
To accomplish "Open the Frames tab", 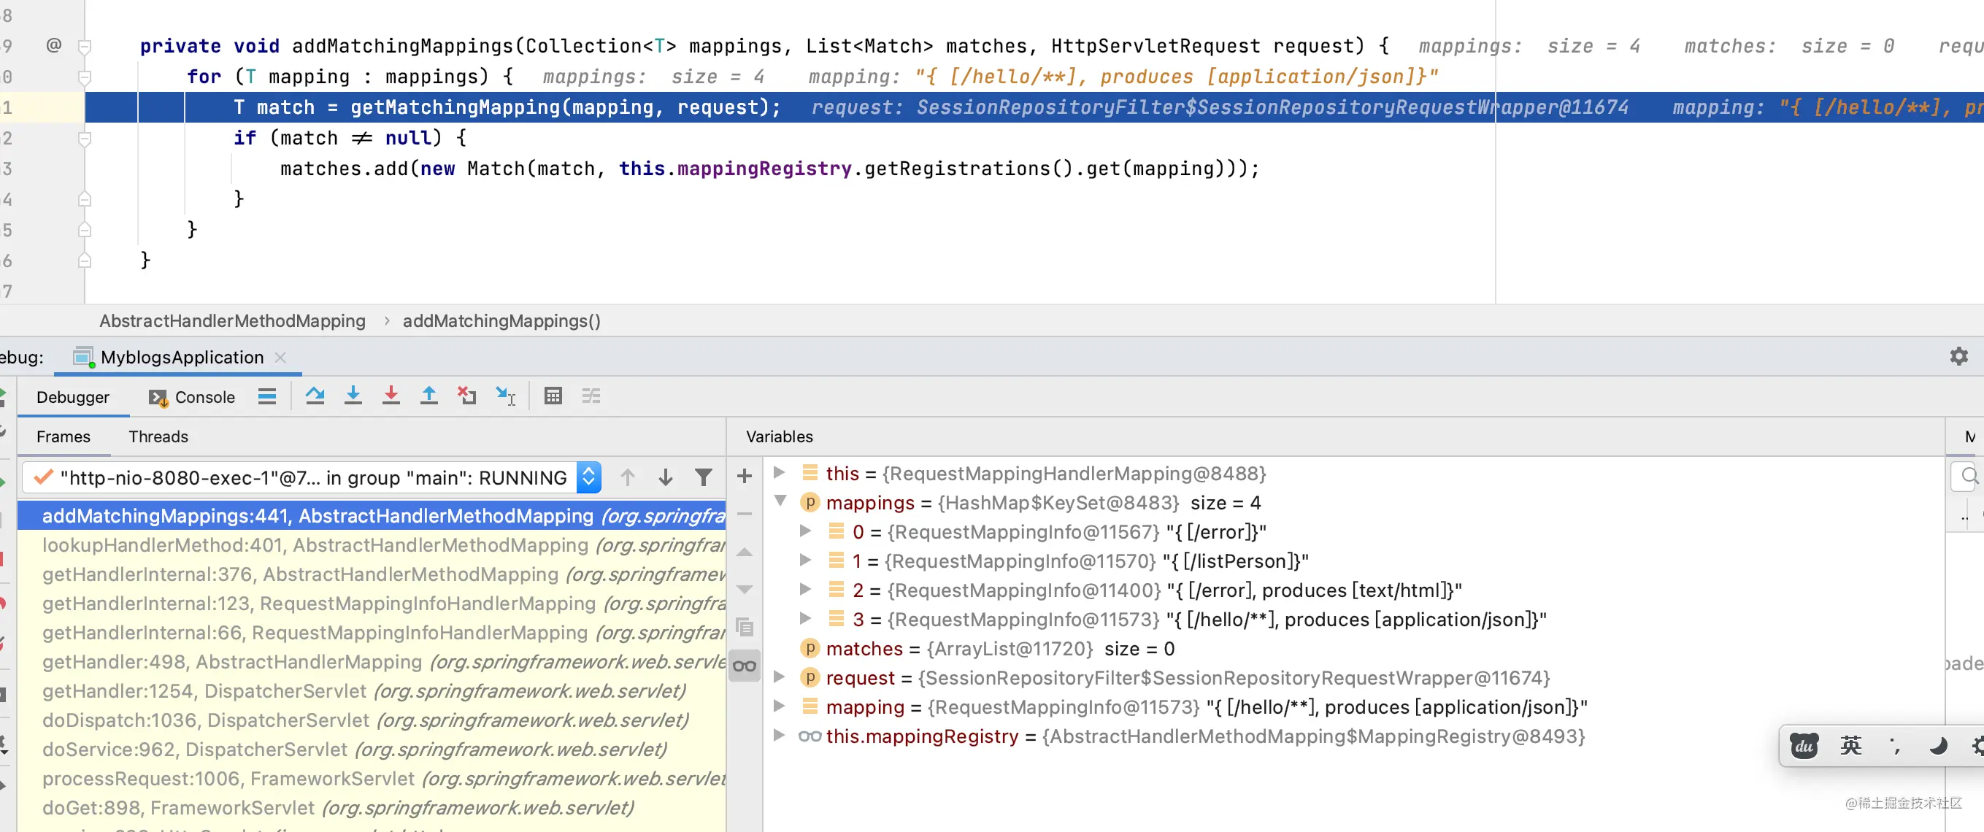I will (x=64, y=436).
